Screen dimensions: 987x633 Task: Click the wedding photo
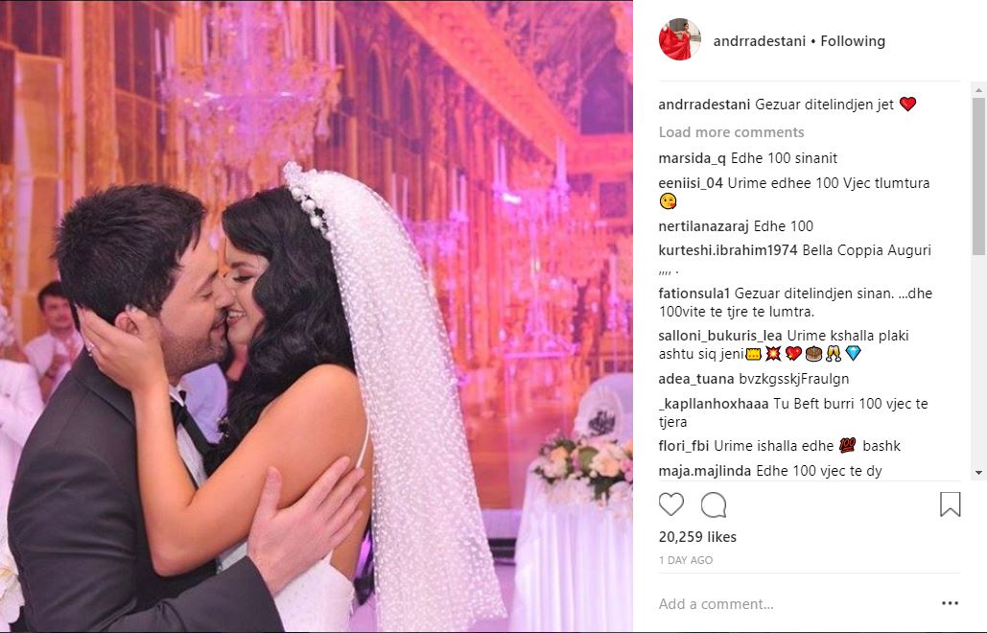coord(316,316)
